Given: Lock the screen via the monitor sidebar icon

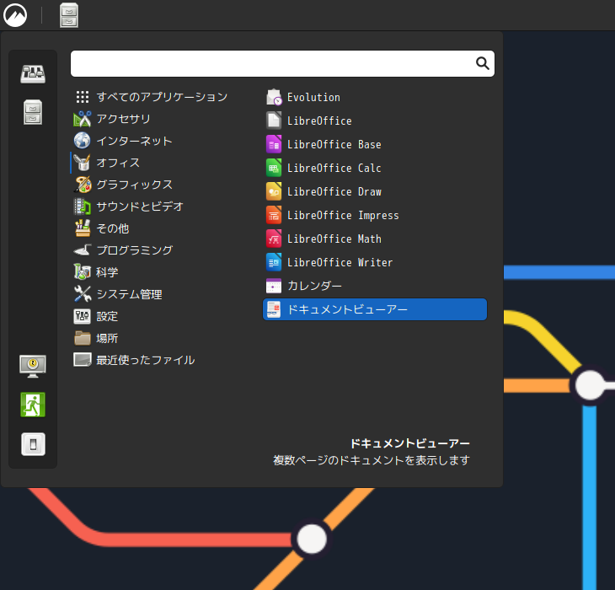Looking at the screenshot, I should (x=33, y=367).
